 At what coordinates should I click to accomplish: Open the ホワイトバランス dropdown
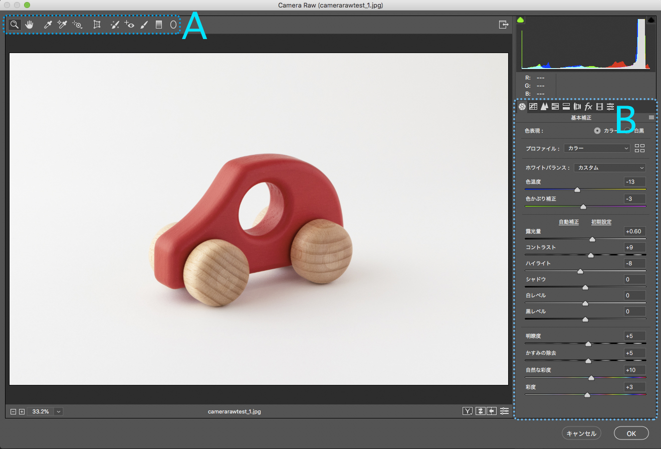(609, 168)
